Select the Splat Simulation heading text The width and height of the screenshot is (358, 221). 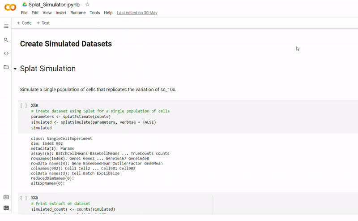[x=48, y=69]
